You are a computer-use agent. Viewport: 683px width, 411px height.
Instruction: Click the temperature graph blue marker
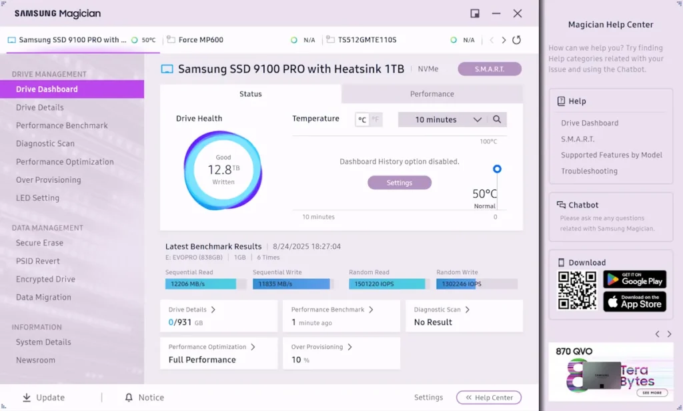(x=497, y=169)
